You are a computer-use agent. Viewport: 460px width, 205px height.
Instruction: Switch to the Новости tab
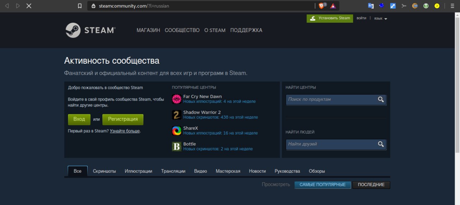click(257, 171)
